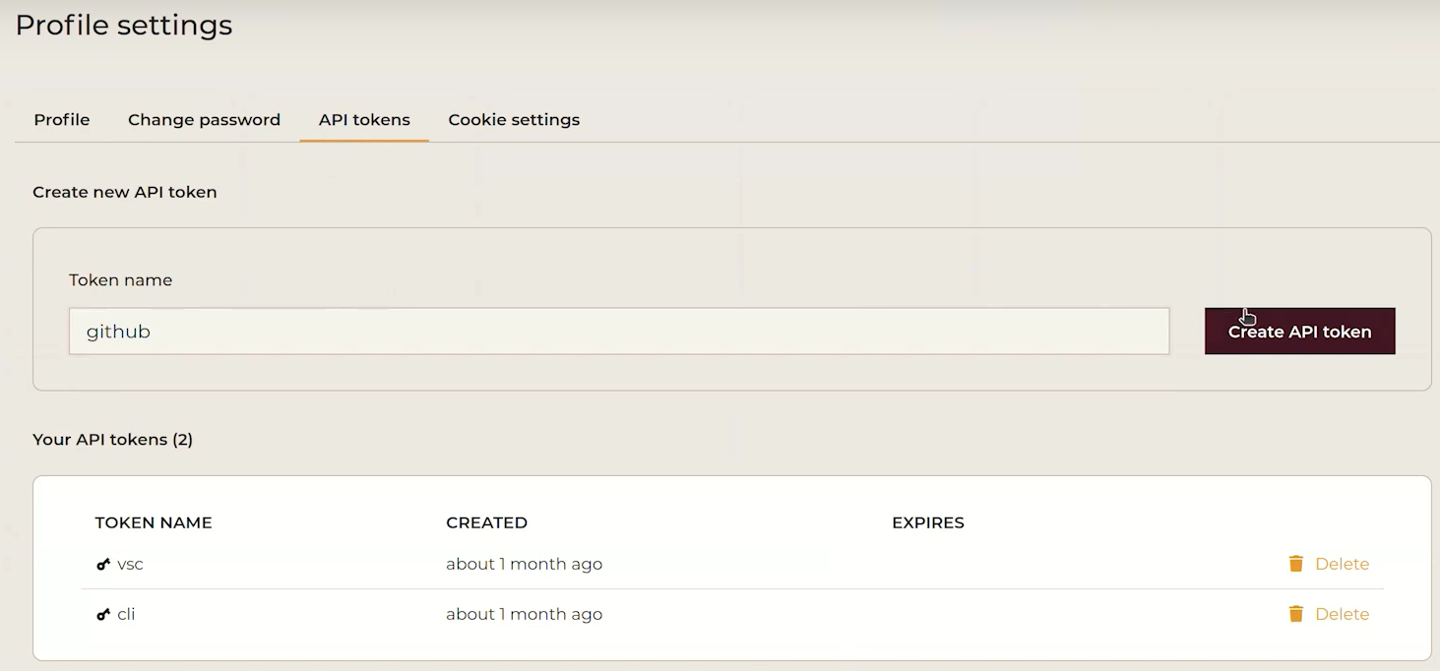The height and width of the screenshot is (671, 1440).
Task: Click the Delete link for cli token
Action: (1342, 614)
